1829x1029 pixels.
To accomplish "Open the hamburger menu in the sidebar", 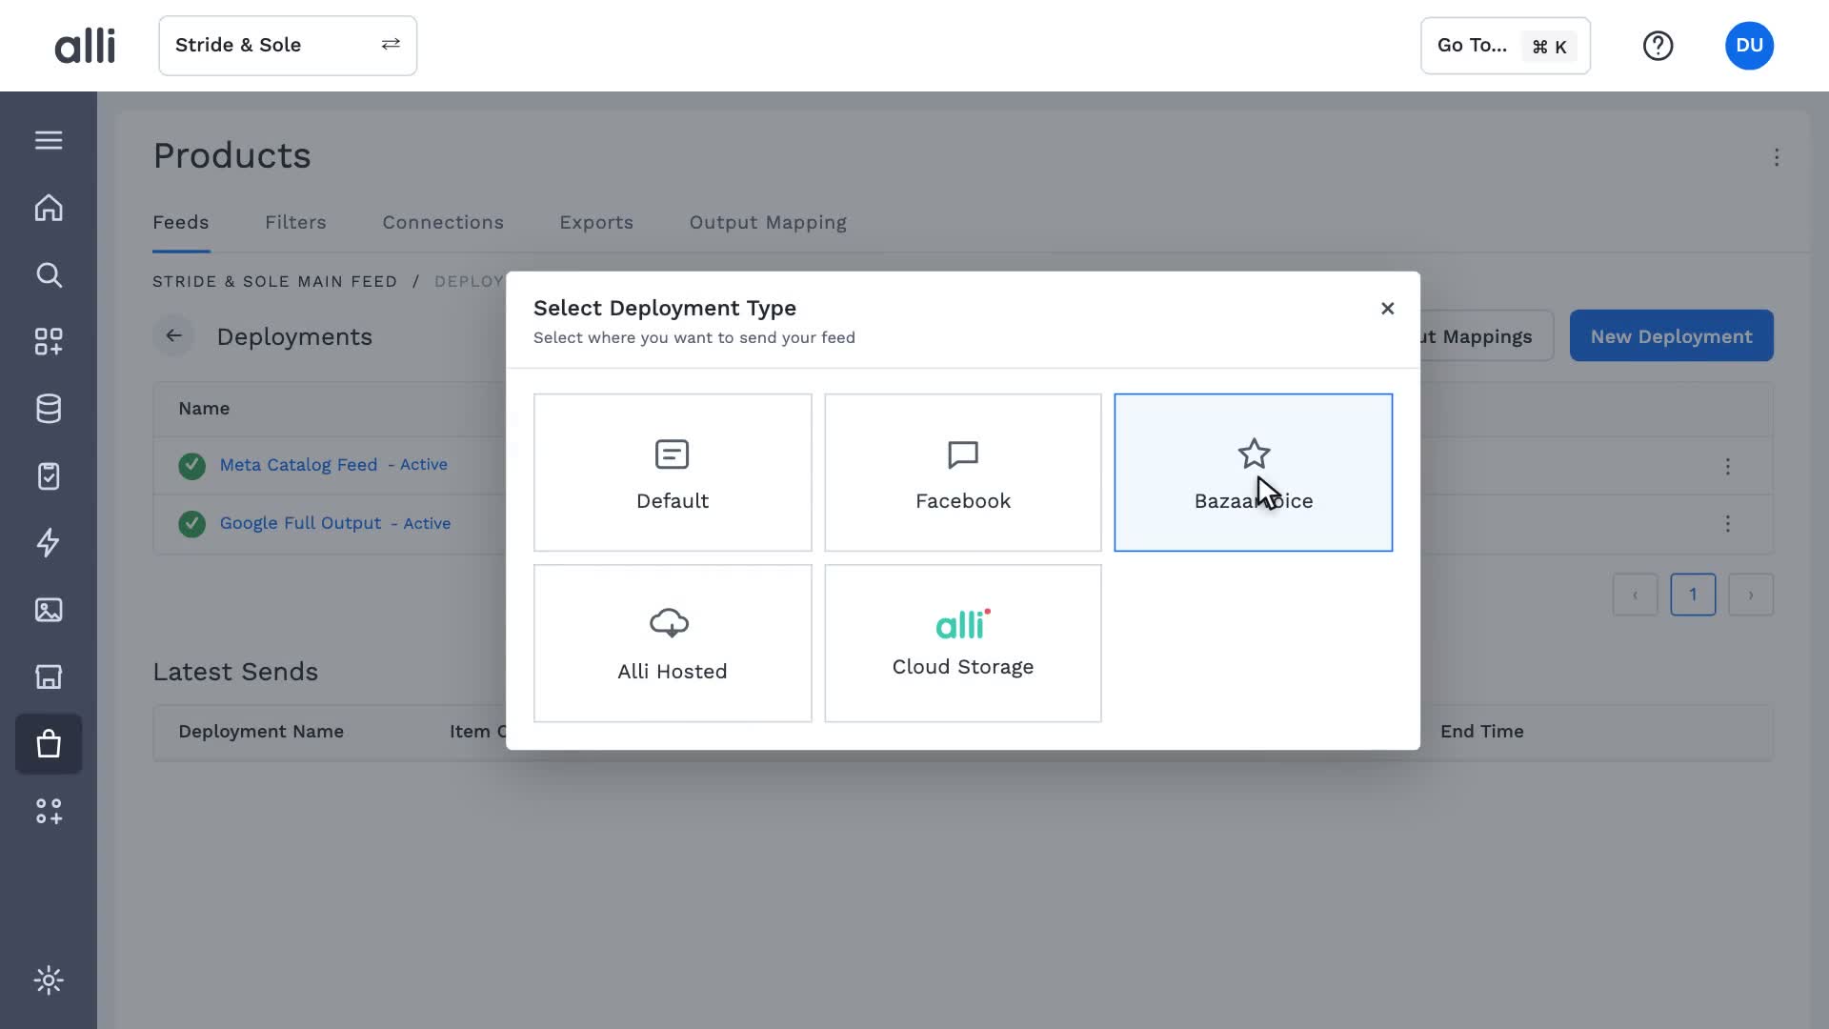I will click(49, 140).
